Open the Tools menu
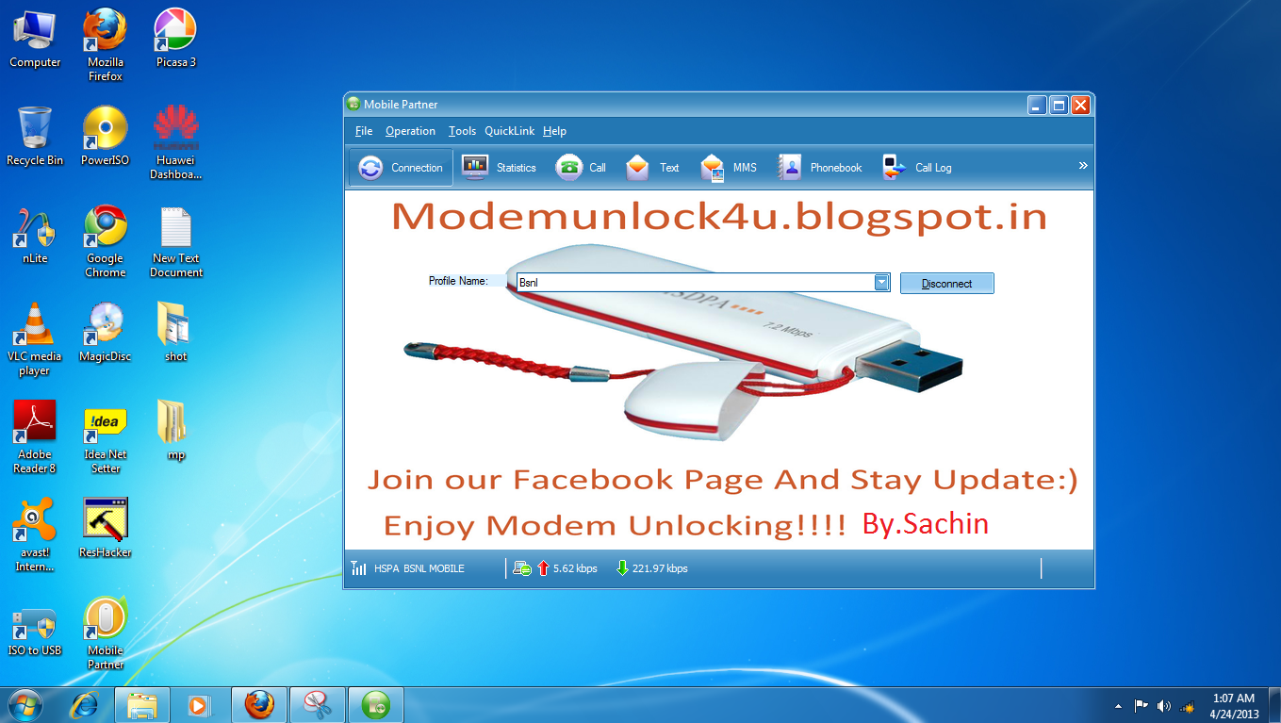The width and height of the screenshot is (1281, 723). pos(462,131)
